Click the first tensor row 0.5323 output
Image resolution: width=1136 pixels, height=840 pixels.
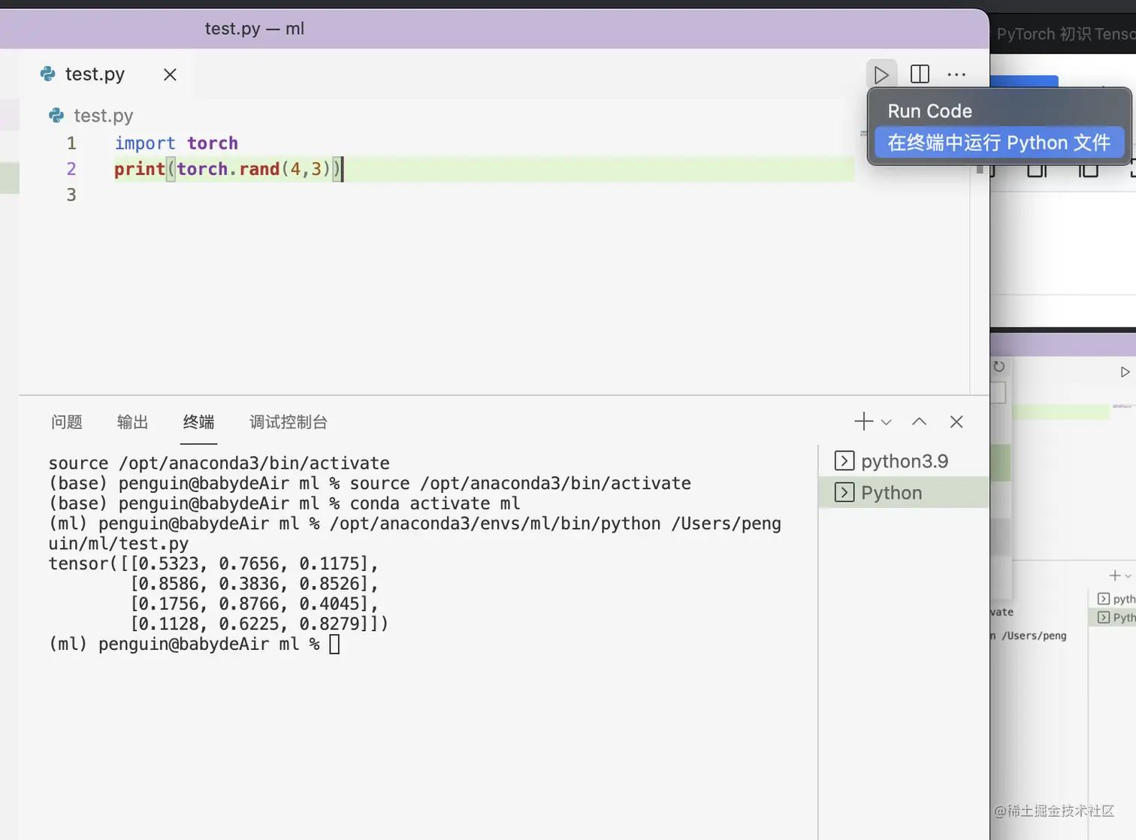213,564
